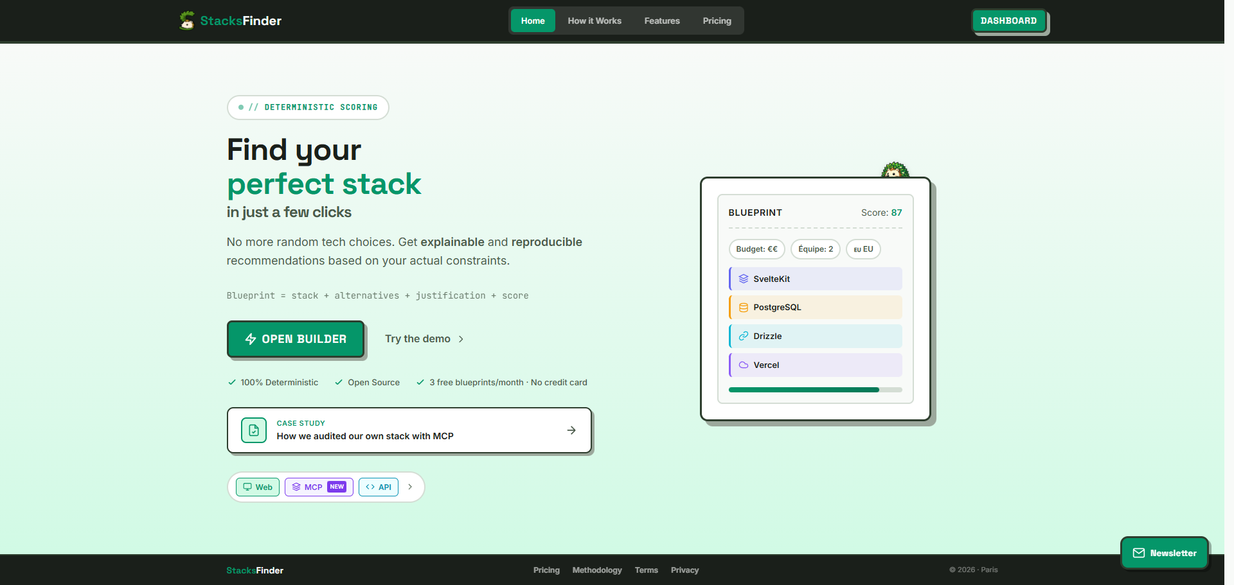Viewport: 1234px width, 585px height.
Task: Select the Drizzle stack row
Action: (816, 336)
